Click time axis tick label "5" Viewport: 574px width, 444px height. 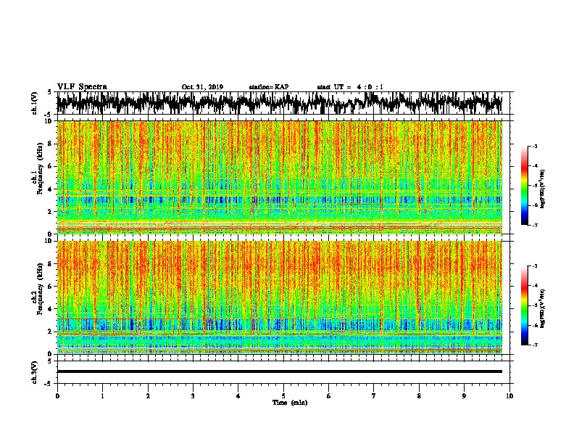coord(283,396)
